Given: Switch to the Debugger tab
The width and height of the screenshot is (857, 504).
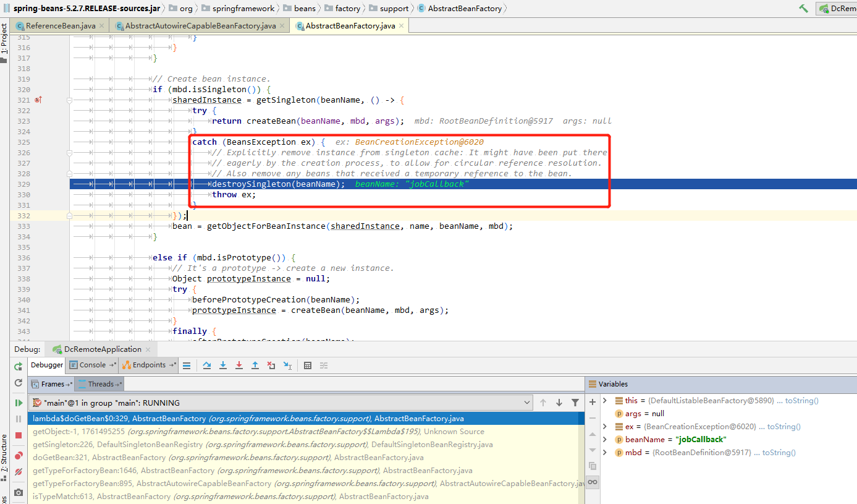Looking at the screenshot, I should click(47, 365).
